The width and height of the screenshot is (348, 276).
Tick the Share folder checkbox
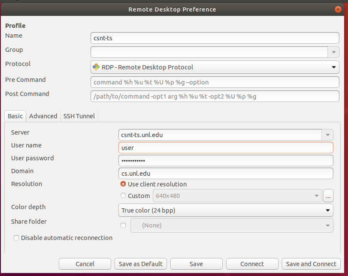pos(123,225)
